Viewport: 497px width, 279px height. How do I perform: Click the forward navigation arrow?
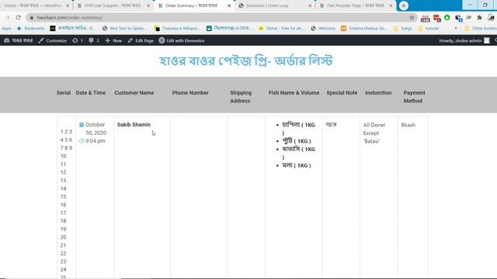coord(7,17)
